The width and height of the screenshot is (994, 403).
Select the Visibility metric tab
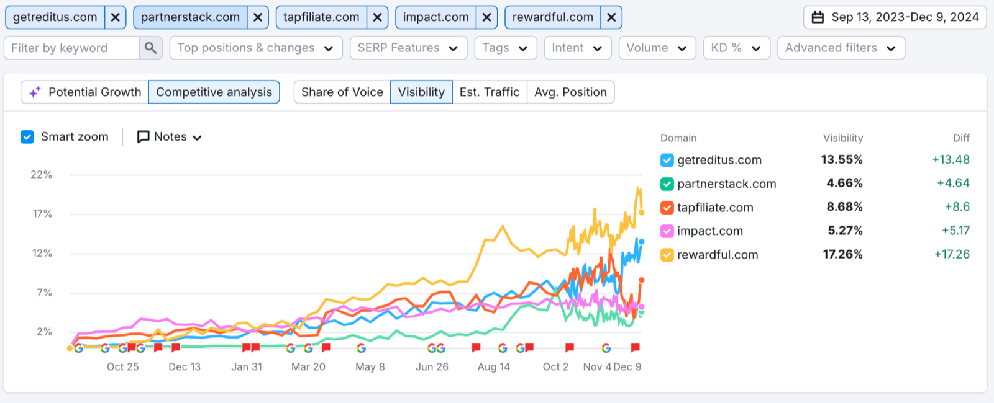tap(421, 92)
